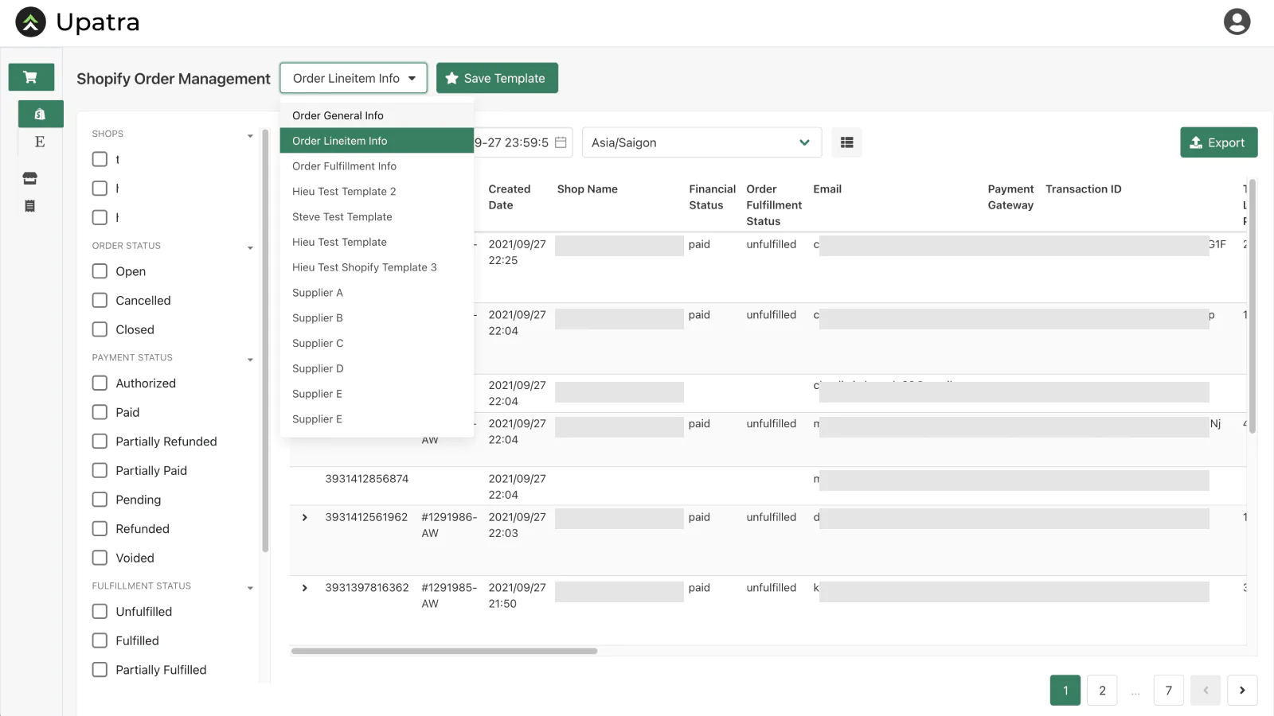Select the Etsy 'E' sidebar icon

tap(40, 142)
